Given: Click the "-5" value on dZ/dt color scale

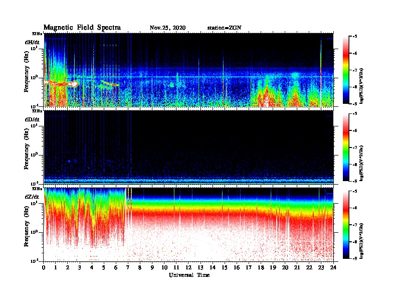Looking at the screenshot, I should pos(355,191).
